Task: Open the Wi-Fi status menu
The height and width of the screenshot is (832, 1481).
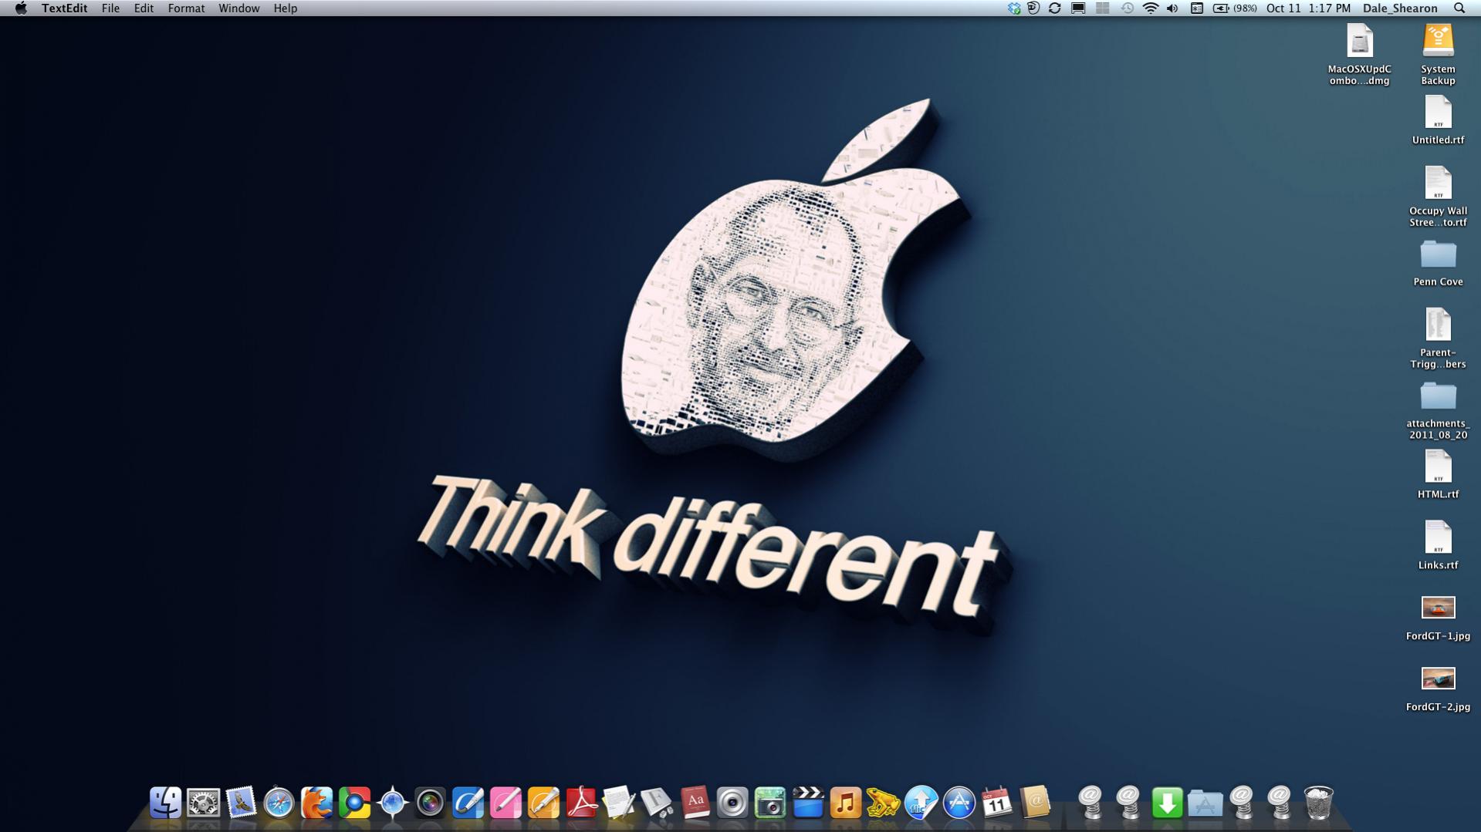Action: pos(1150,8)
